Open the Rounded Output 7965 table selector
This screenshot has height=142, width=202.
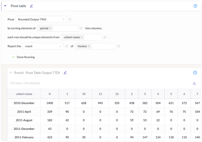[x=41, y=19]
